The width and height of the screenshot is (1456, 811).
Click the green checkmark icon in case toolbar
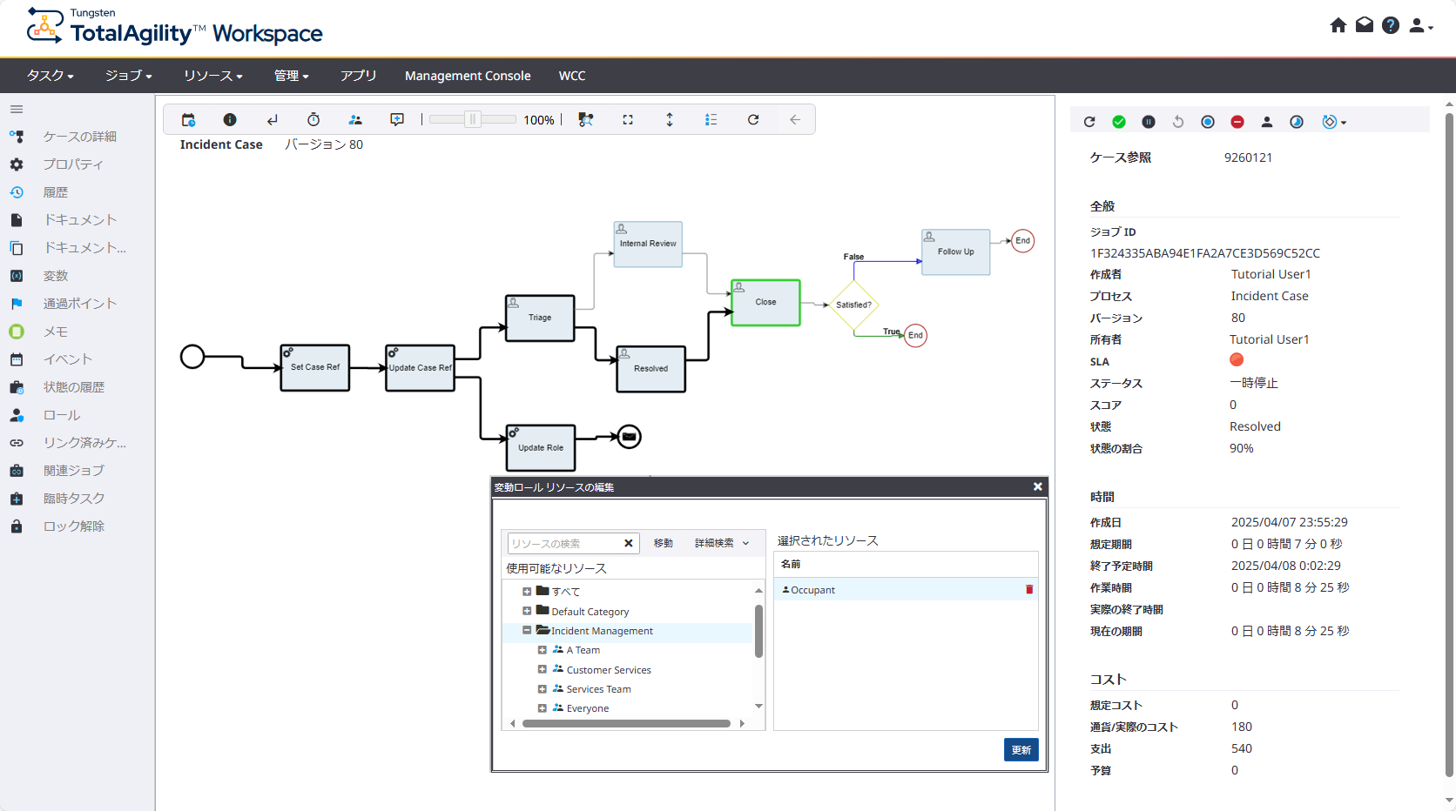[1119, 122]
